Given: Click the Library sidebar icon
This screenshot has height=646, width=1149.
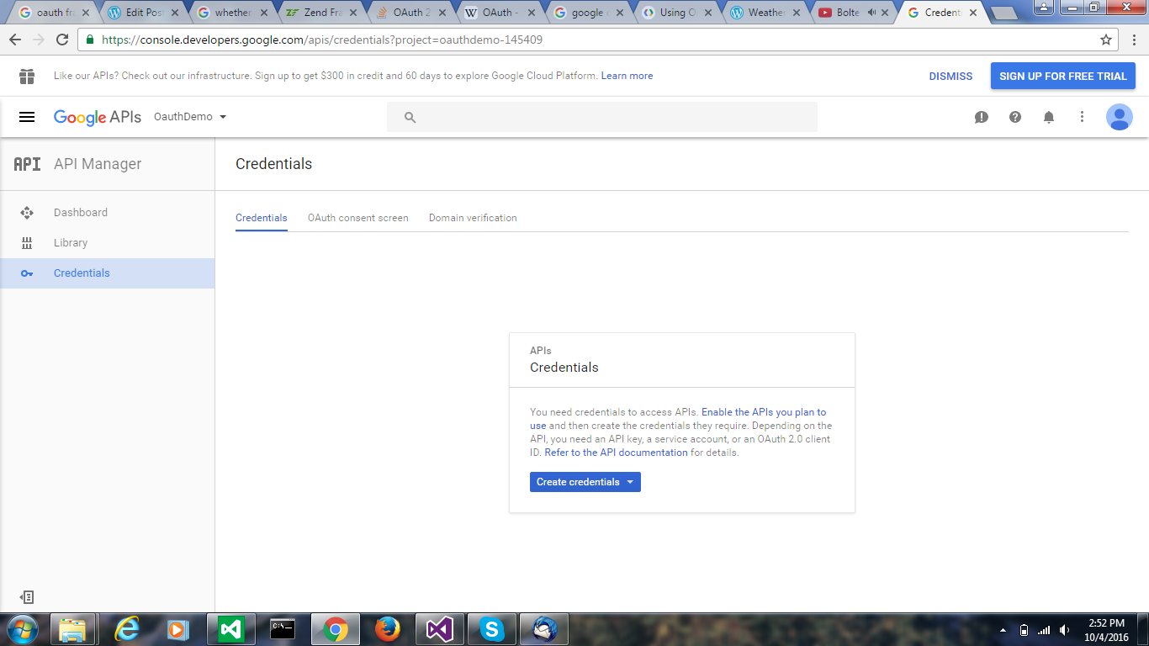Looking at the screenshot, I should coord(27,243).
